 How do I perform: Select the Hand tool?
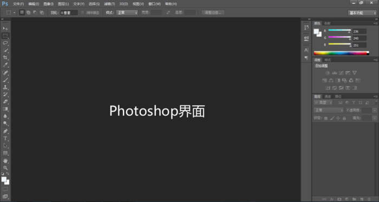[x=5, y=161]
